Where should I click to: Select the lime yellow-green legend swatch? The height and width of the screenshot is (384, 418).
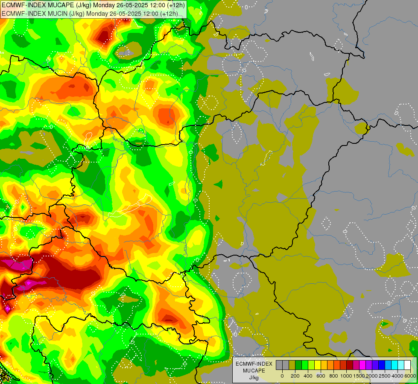(x=311, y=365)
